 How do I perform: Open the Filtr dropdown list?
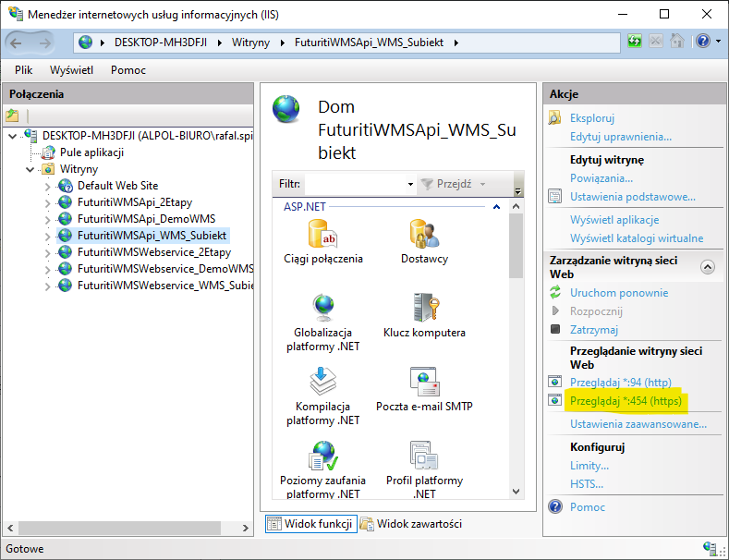point(410,184)
